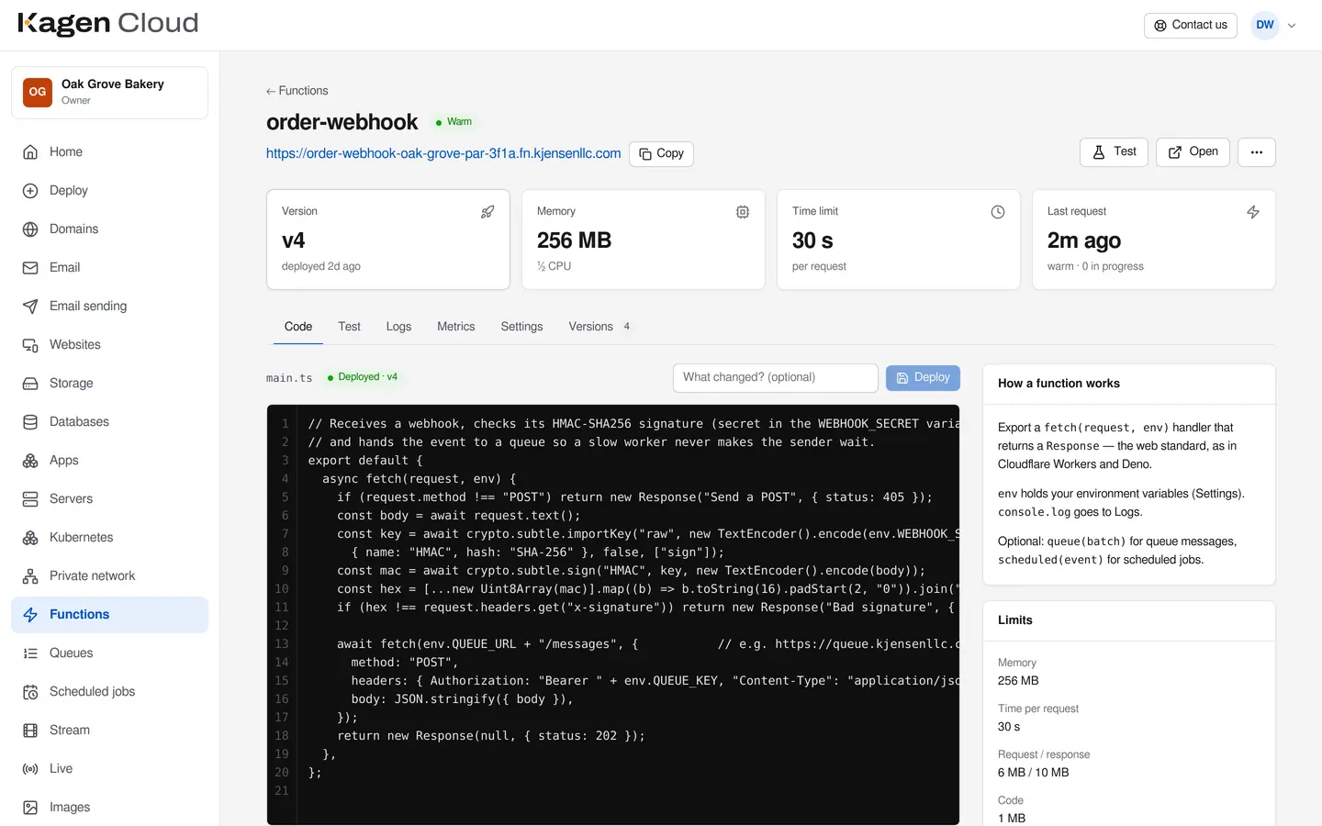The width and height of the screenshot is (1322, 826).
Task: Open the Scheduled jobs label in the sidebar
Action: coord(93,692)
